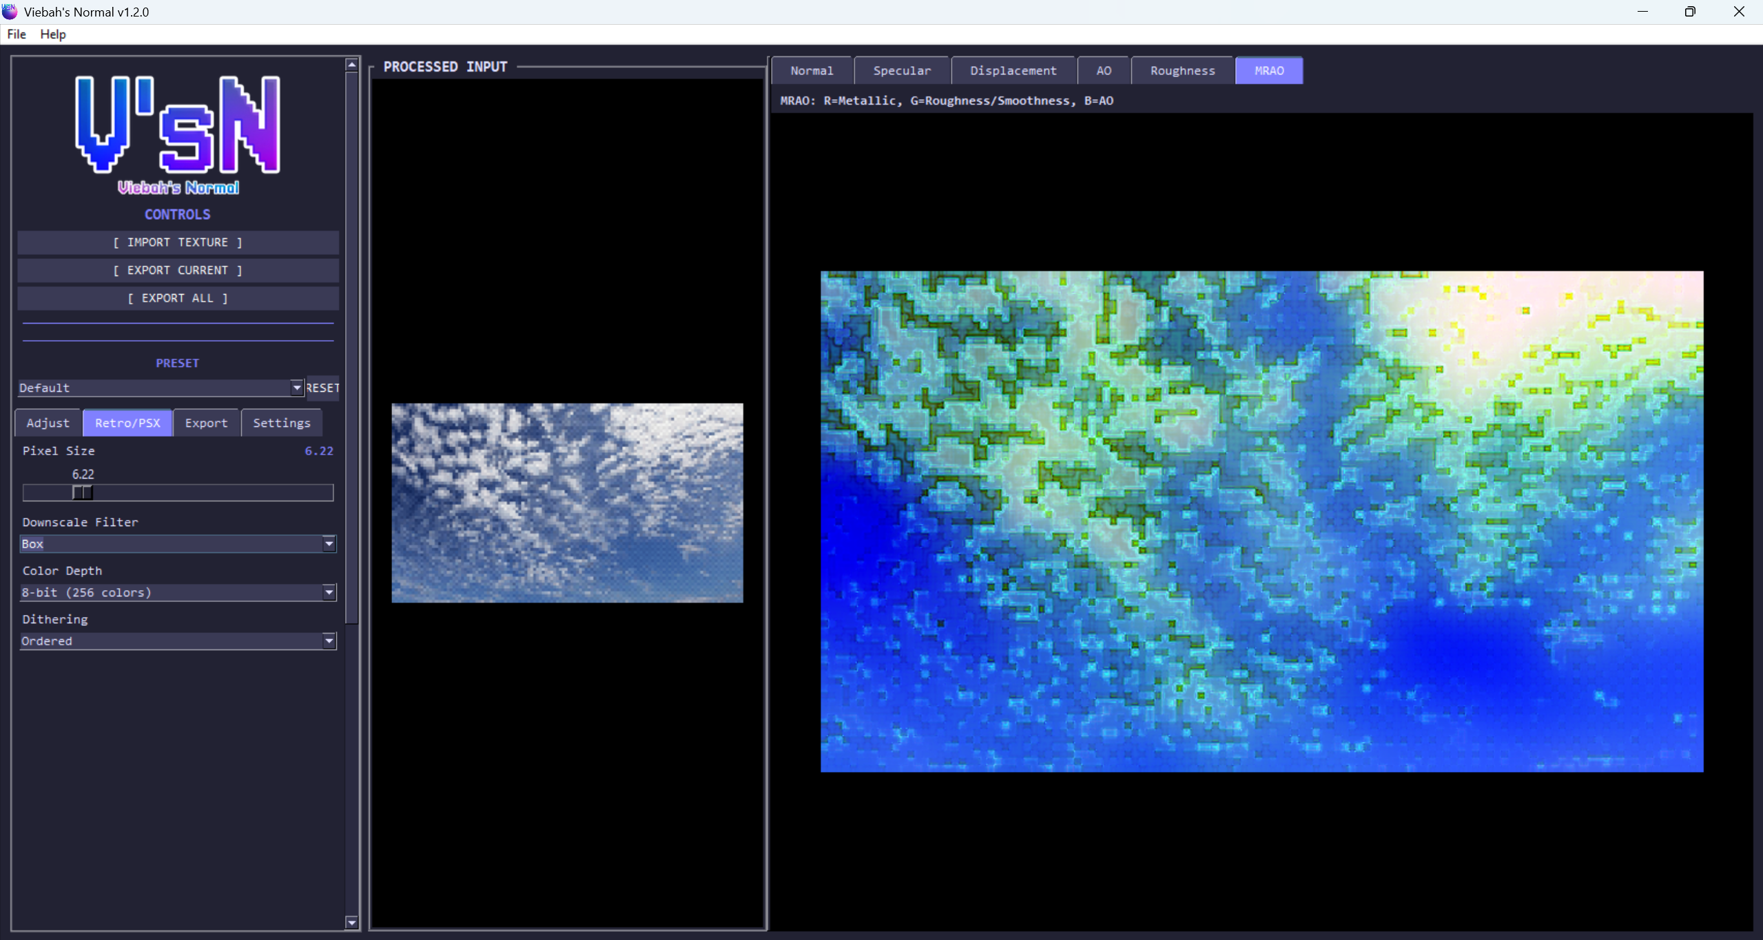
Task: Minimize the application window
Action: click(x=1642, y=12)
